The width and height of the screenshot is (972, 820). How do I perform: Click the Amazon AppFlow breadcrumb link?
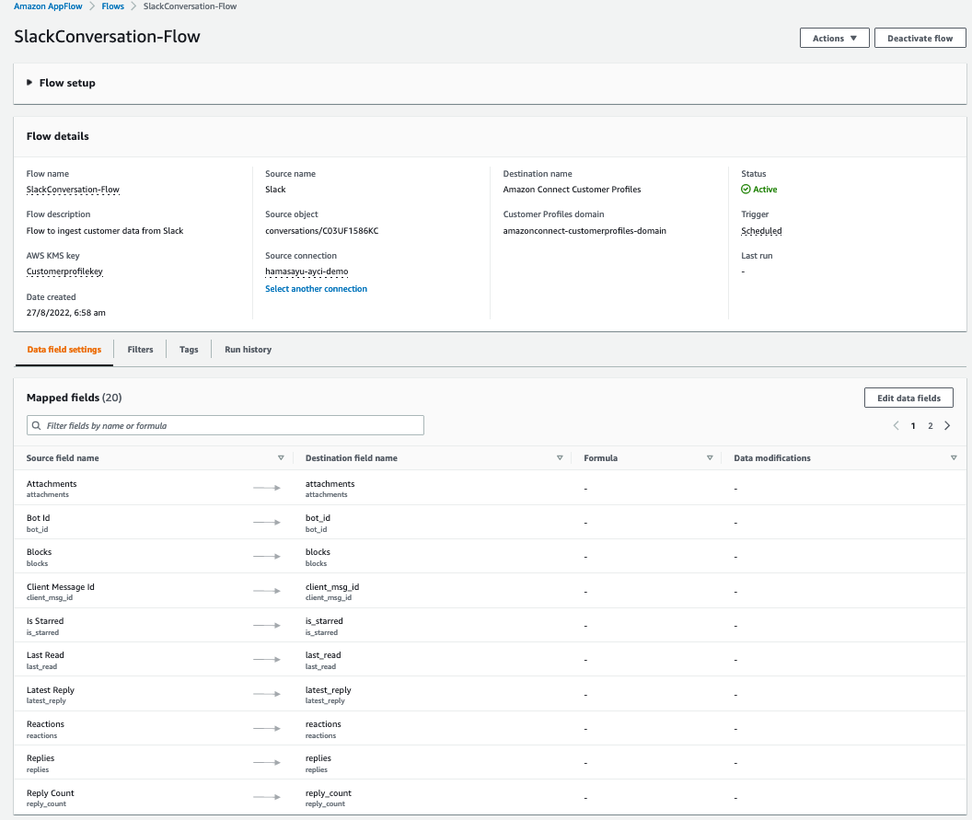point(48,6)
